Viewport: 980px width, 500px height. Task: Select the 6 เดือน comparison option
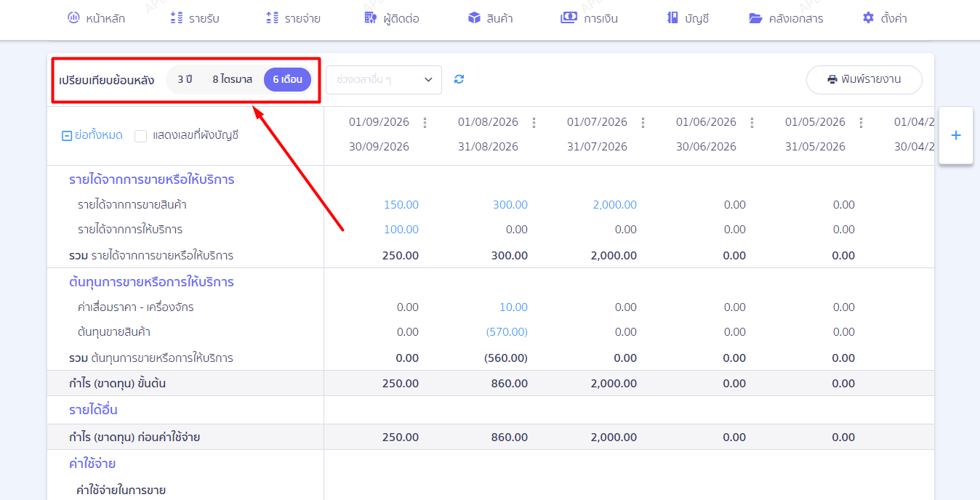288,79
